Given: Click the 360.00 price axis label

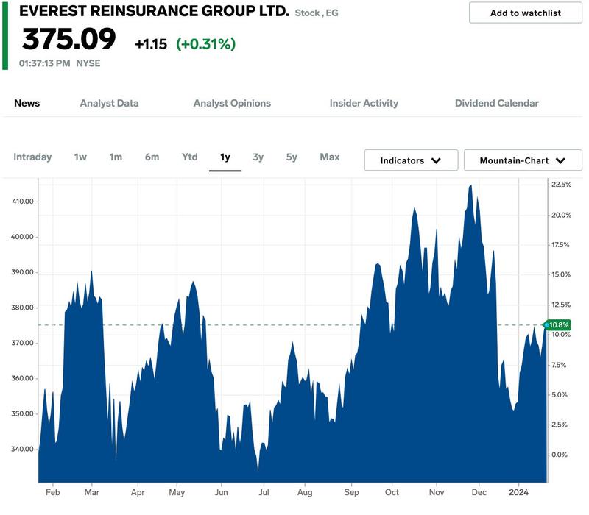Looking at the screenshot, I should point(23,378).
